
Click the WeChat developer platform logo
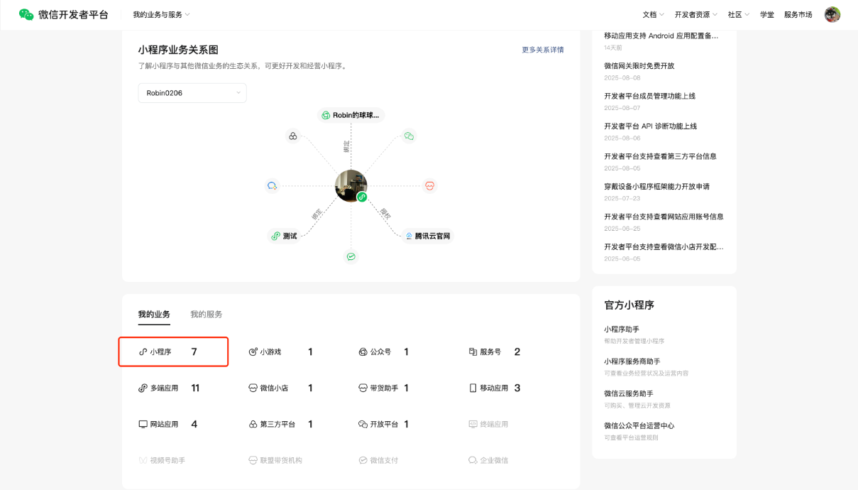64,14
